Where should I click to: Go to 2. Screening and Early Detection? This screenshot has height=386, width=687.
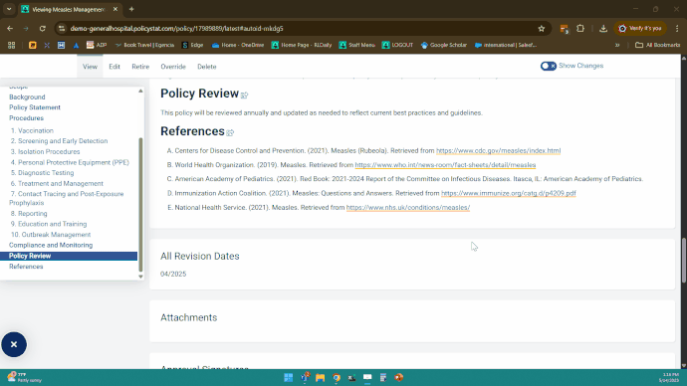pyautogui.click(x=59, y=141)
